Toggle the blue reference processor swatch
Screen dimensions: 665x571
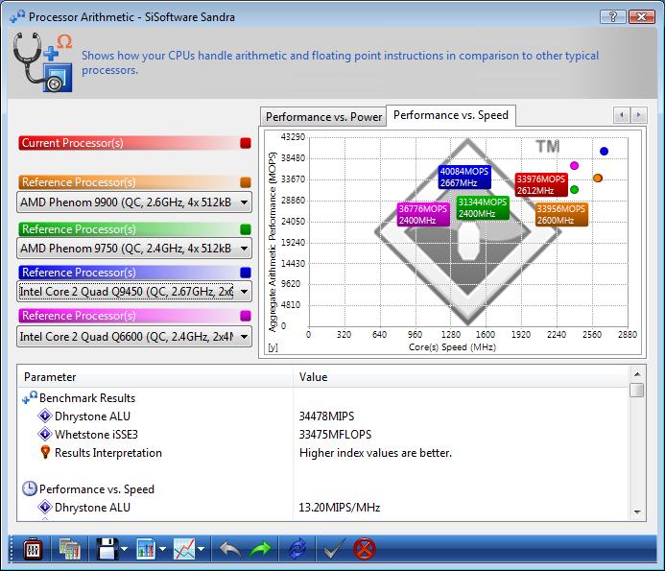[x=245, y=273]
